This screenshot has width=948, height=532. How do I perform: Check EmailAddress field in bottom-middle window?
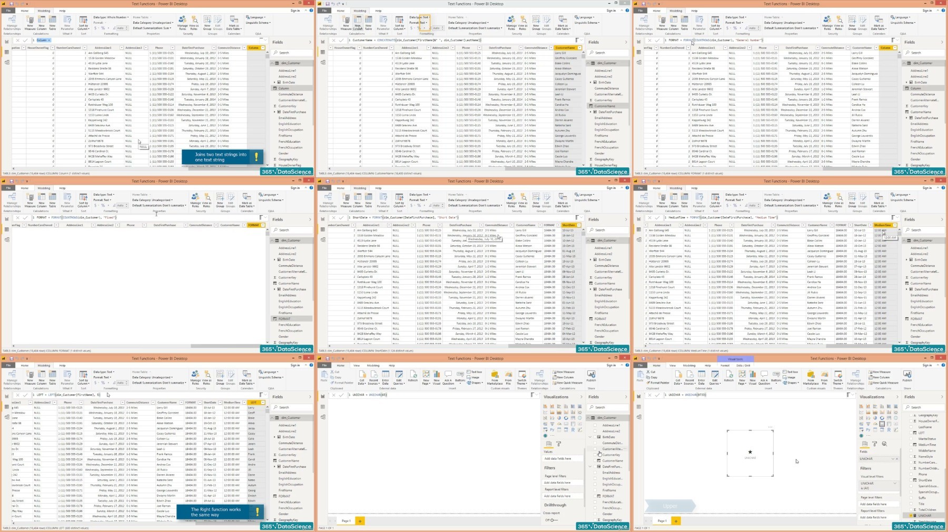tap(595, 473)
